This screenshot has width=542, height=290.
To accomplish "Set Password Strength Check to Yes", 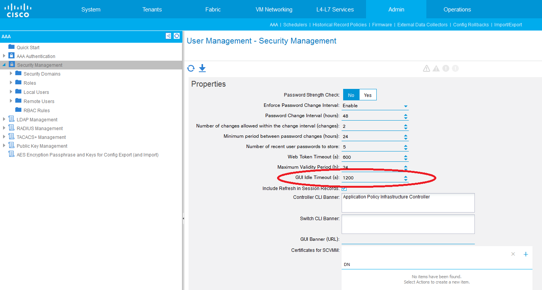I will tap(368, 95).
